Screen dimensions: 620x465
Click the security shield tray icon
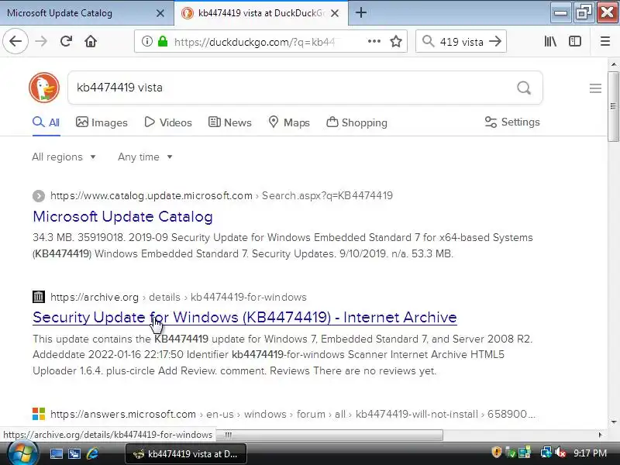click(496, 453)
